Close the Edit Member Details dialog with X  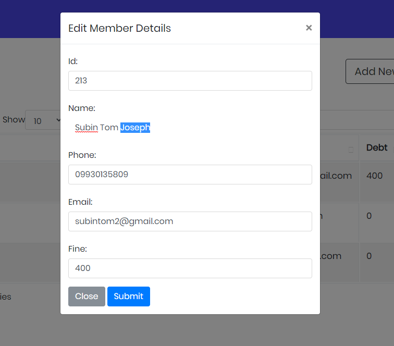(309, 28)
